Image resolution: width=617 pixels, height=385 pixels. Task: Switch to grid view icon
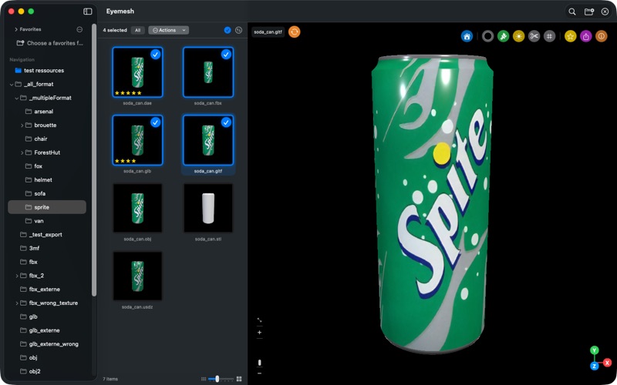(239, 379)
